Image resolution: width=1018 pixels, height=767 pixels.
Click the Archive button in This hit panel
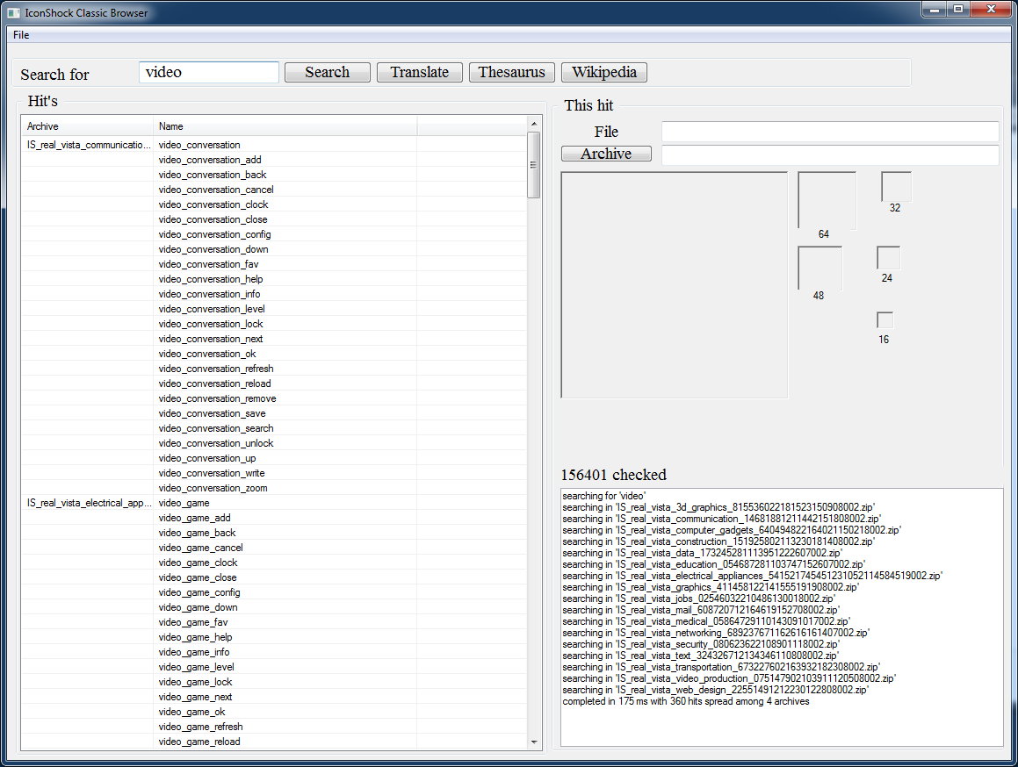606,154
